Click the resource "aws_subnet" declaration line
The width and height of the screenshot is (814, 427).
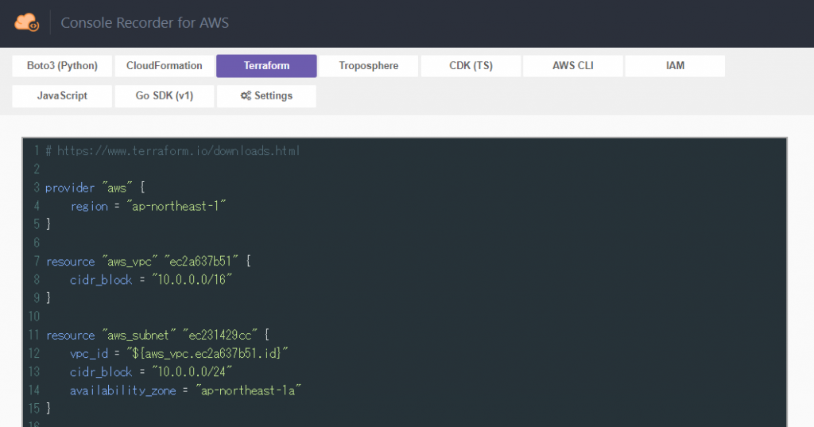pyautogui.click(x=159, y=335)
